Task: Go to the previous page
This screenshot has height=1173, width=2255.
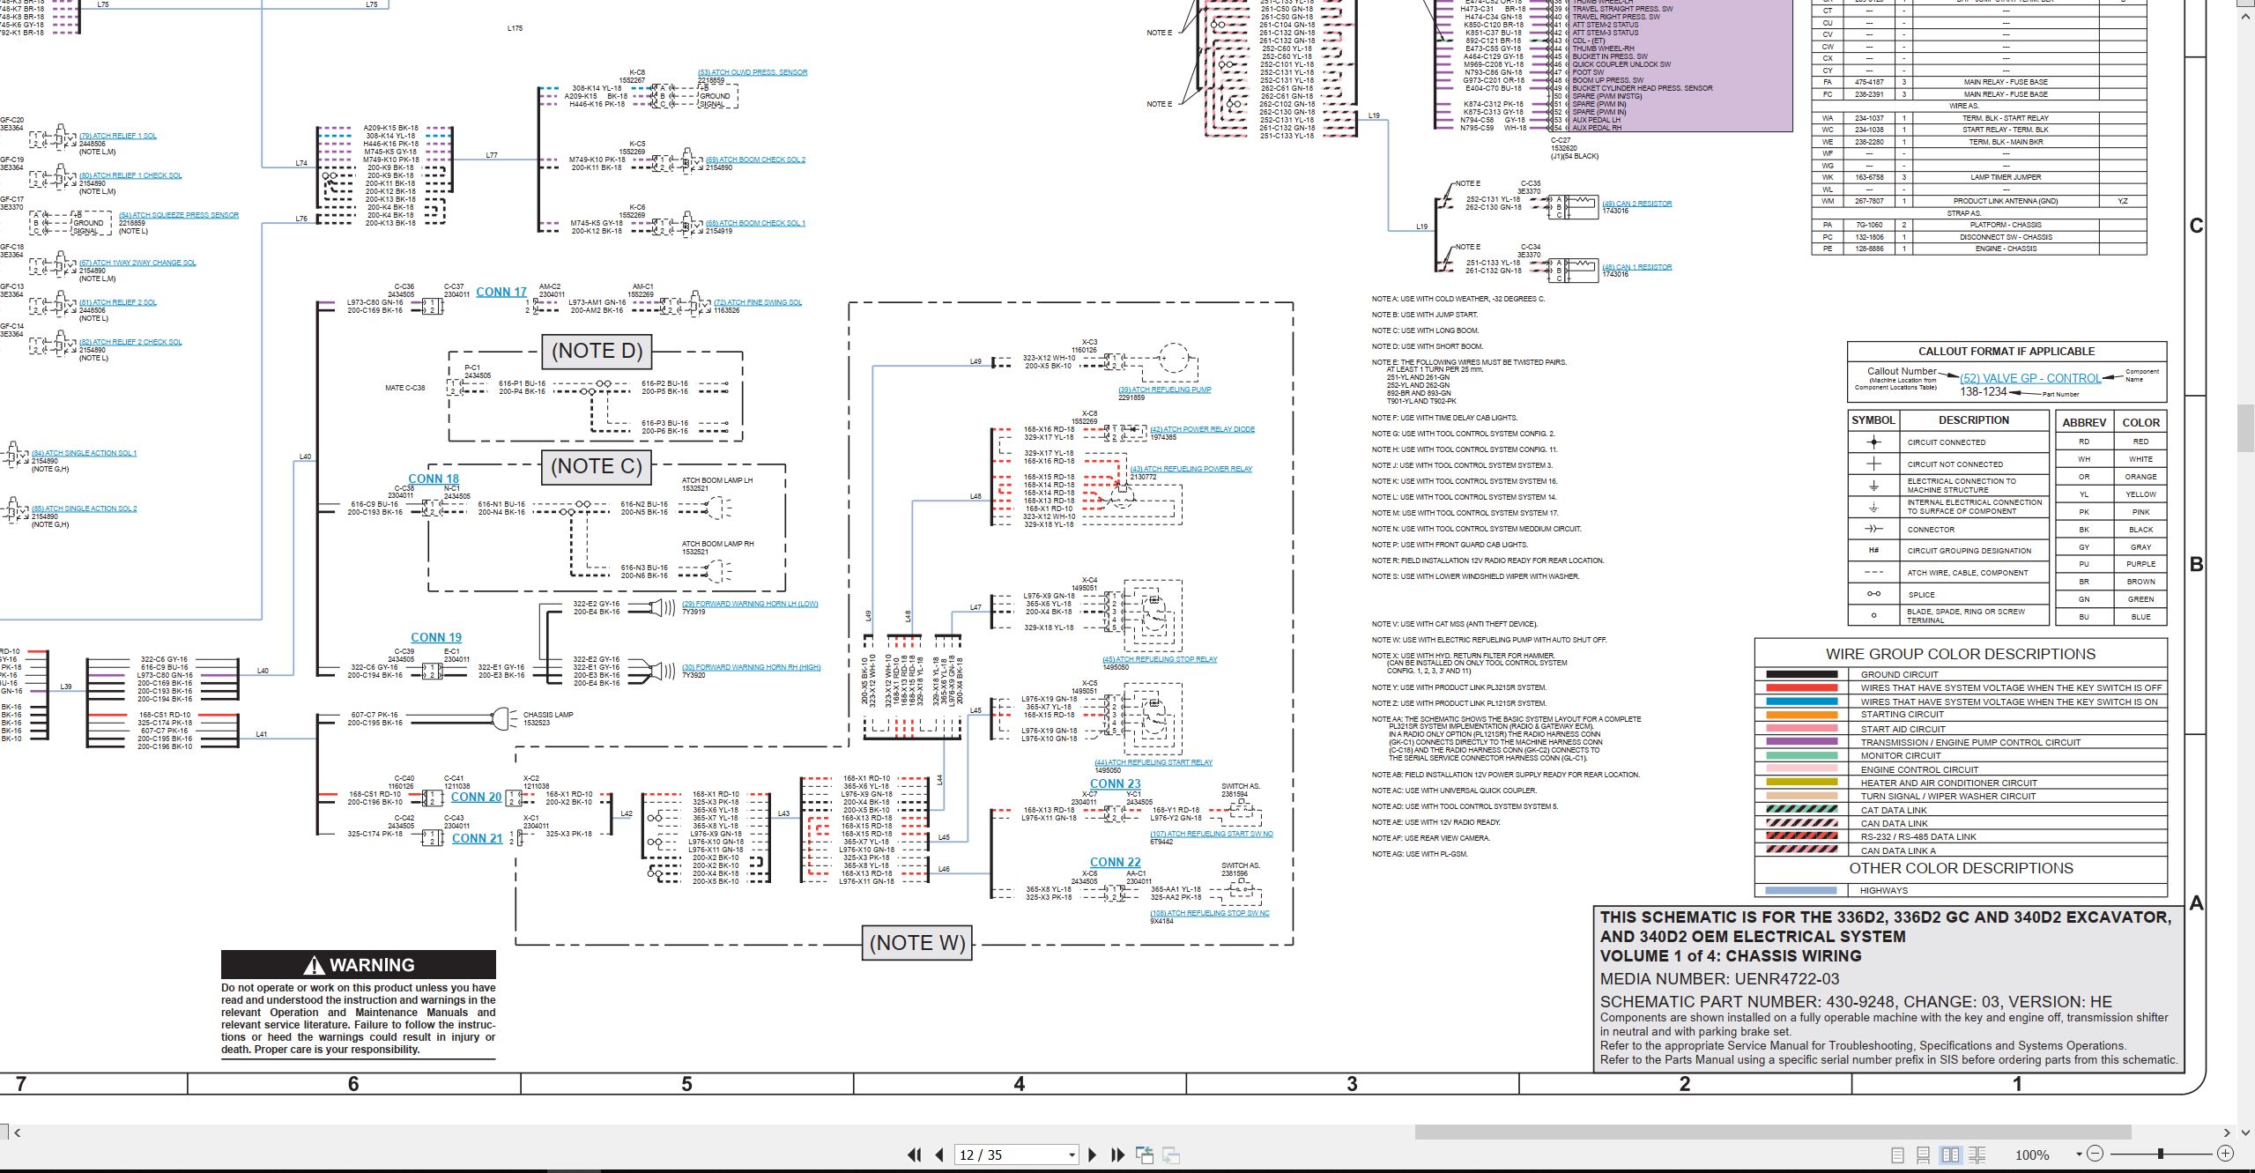Action: point(939,1154)
